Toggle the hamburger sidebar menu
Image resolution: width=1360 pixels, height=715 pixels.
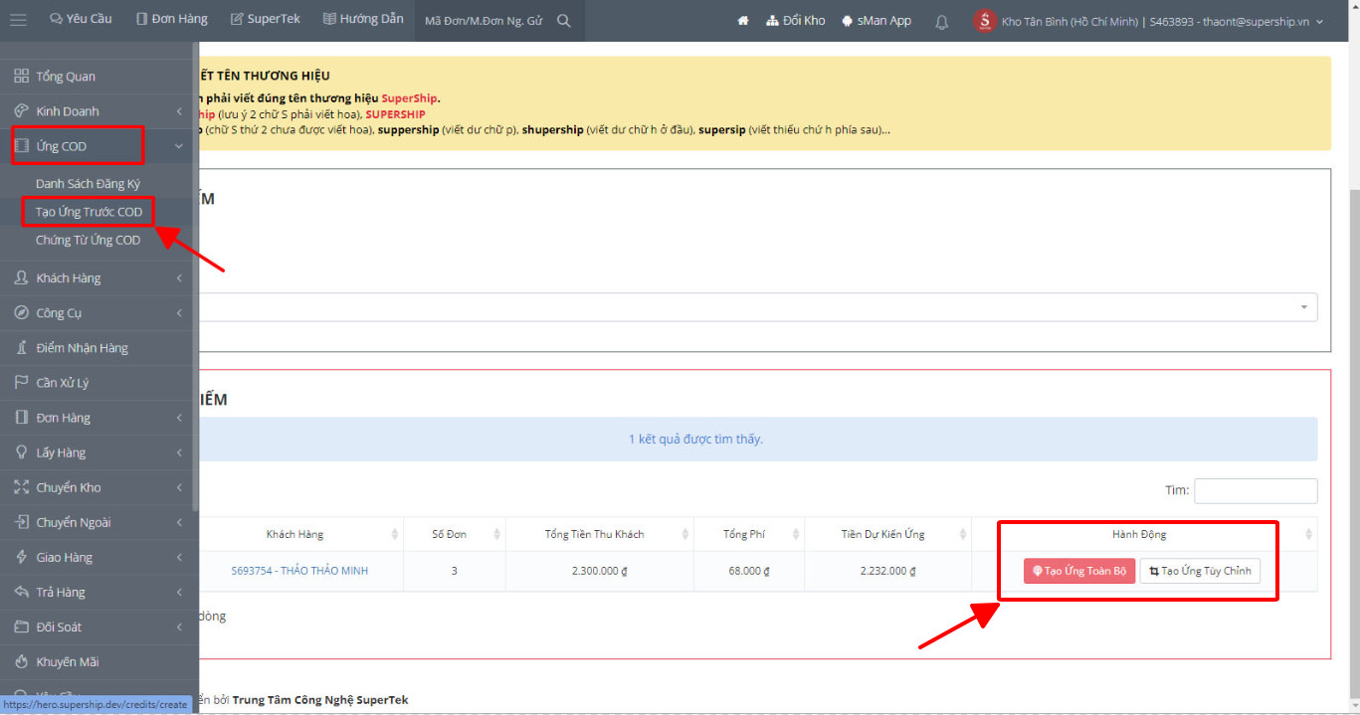(x=18, y=20)
